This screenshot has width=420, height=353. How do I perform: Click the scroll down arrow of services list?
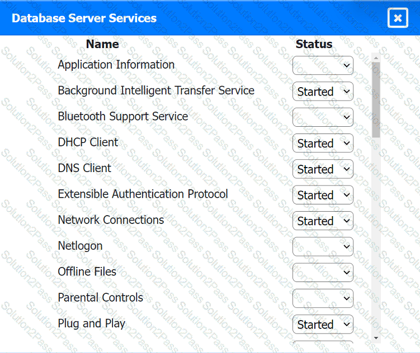tap(376, 337)
